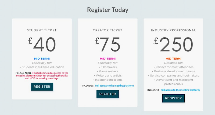Image resolution: width=215 pixels, height=115 pixels.
Task: Click the Register Today heading
Action: [107, 10]
